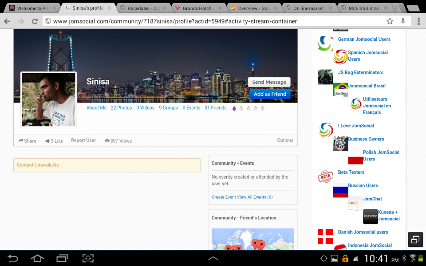
Task: Open the 0 Events link
Action: point(191,108)
